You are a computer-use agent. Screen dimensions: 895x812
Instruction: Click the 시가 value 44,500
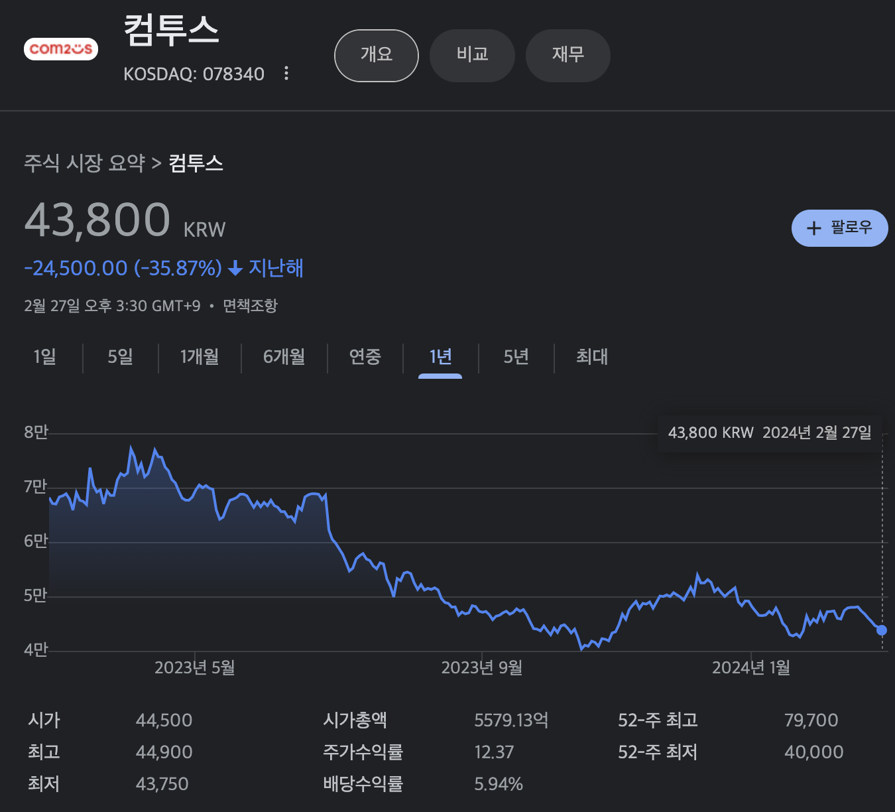pyautogui.click(x=164, y=720)
